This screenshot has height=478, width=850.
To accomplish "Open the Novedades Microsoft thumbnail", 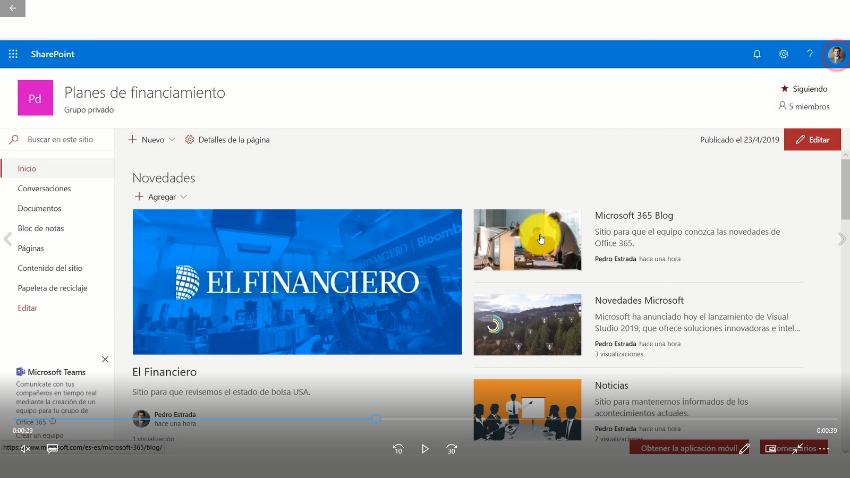I will pos(528,325).
